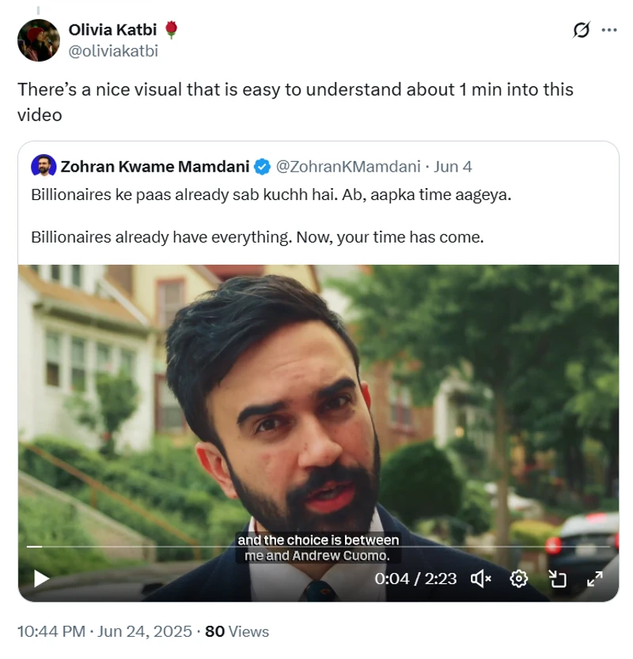The width and height of the screenshot is (633, 659).
Task: Open the @oliviakatbi handle link
Action: (x=113, y=51)
